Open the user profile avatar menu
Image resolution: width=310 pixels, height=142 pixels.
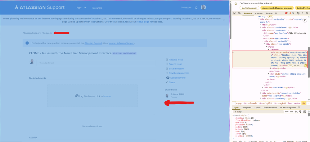[203, 7]
